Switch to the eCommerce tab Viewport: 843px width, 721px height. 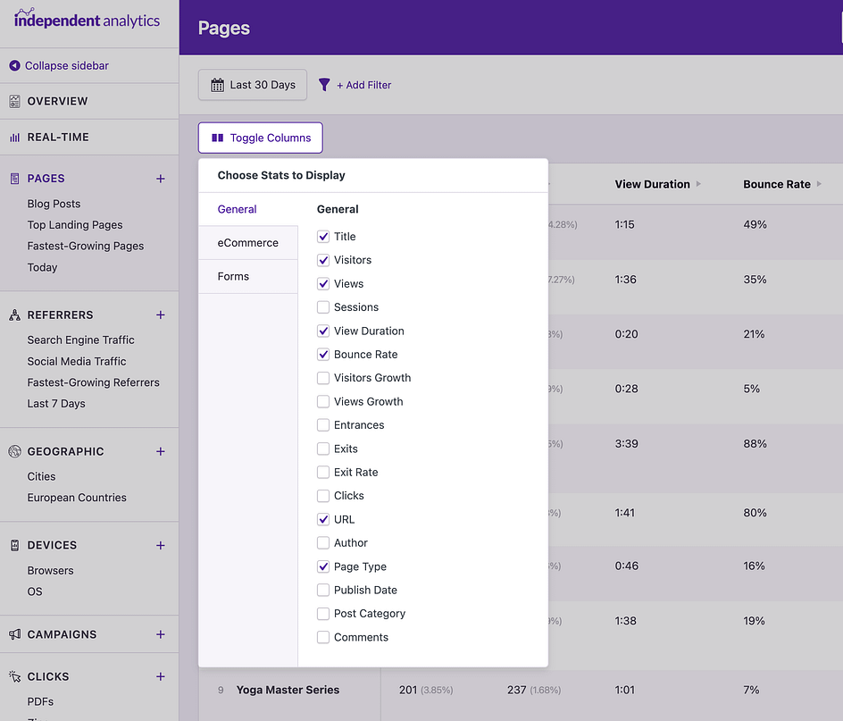(x=242, y=242)
